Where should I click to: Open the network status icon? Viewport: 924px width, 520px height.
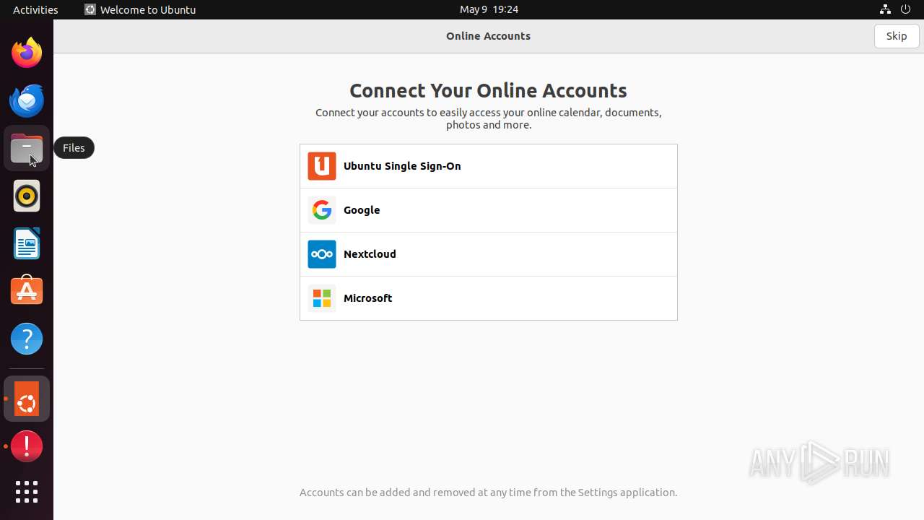point(885,9)
